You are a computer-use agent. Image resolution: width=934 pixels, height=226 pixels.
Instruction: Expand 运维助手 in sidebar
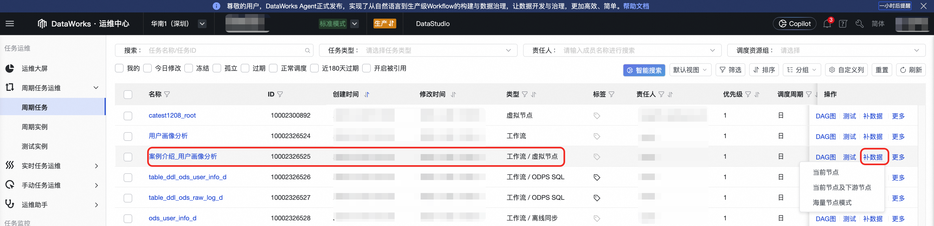coord(96,205)
